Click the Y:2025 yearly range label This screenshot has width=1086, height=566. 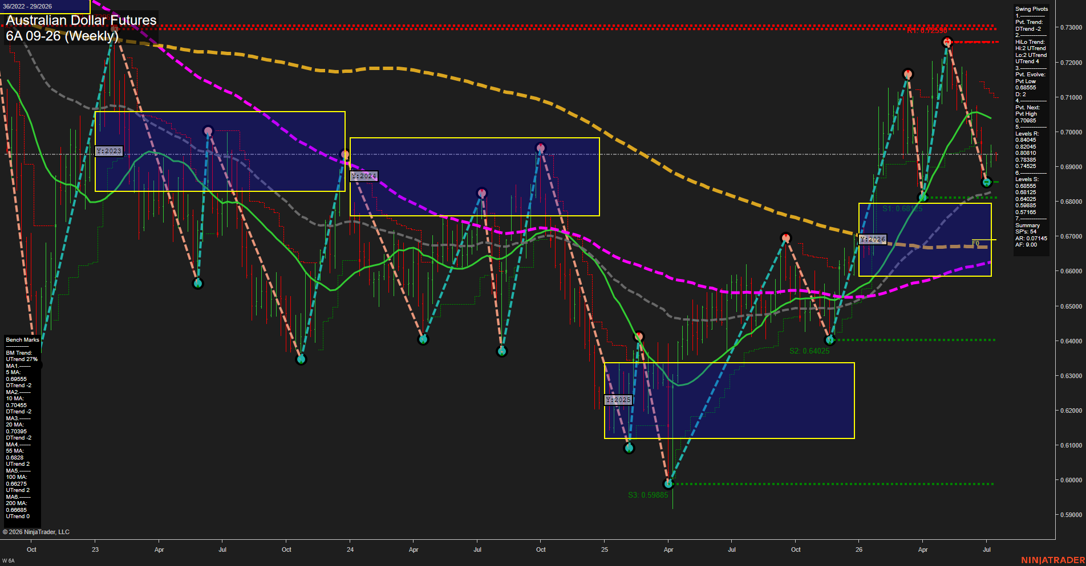pos(619,400)
